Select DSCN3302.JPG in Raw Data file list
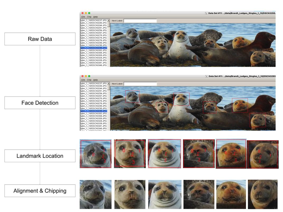 coord(94,50)
